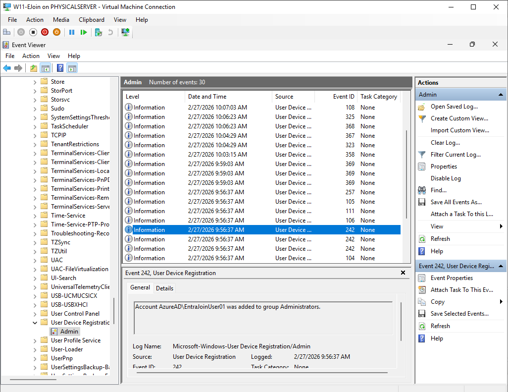Screen dimensions: 508x392
Task: Click Save All Events As action
Action: click(x=456, y=202)
